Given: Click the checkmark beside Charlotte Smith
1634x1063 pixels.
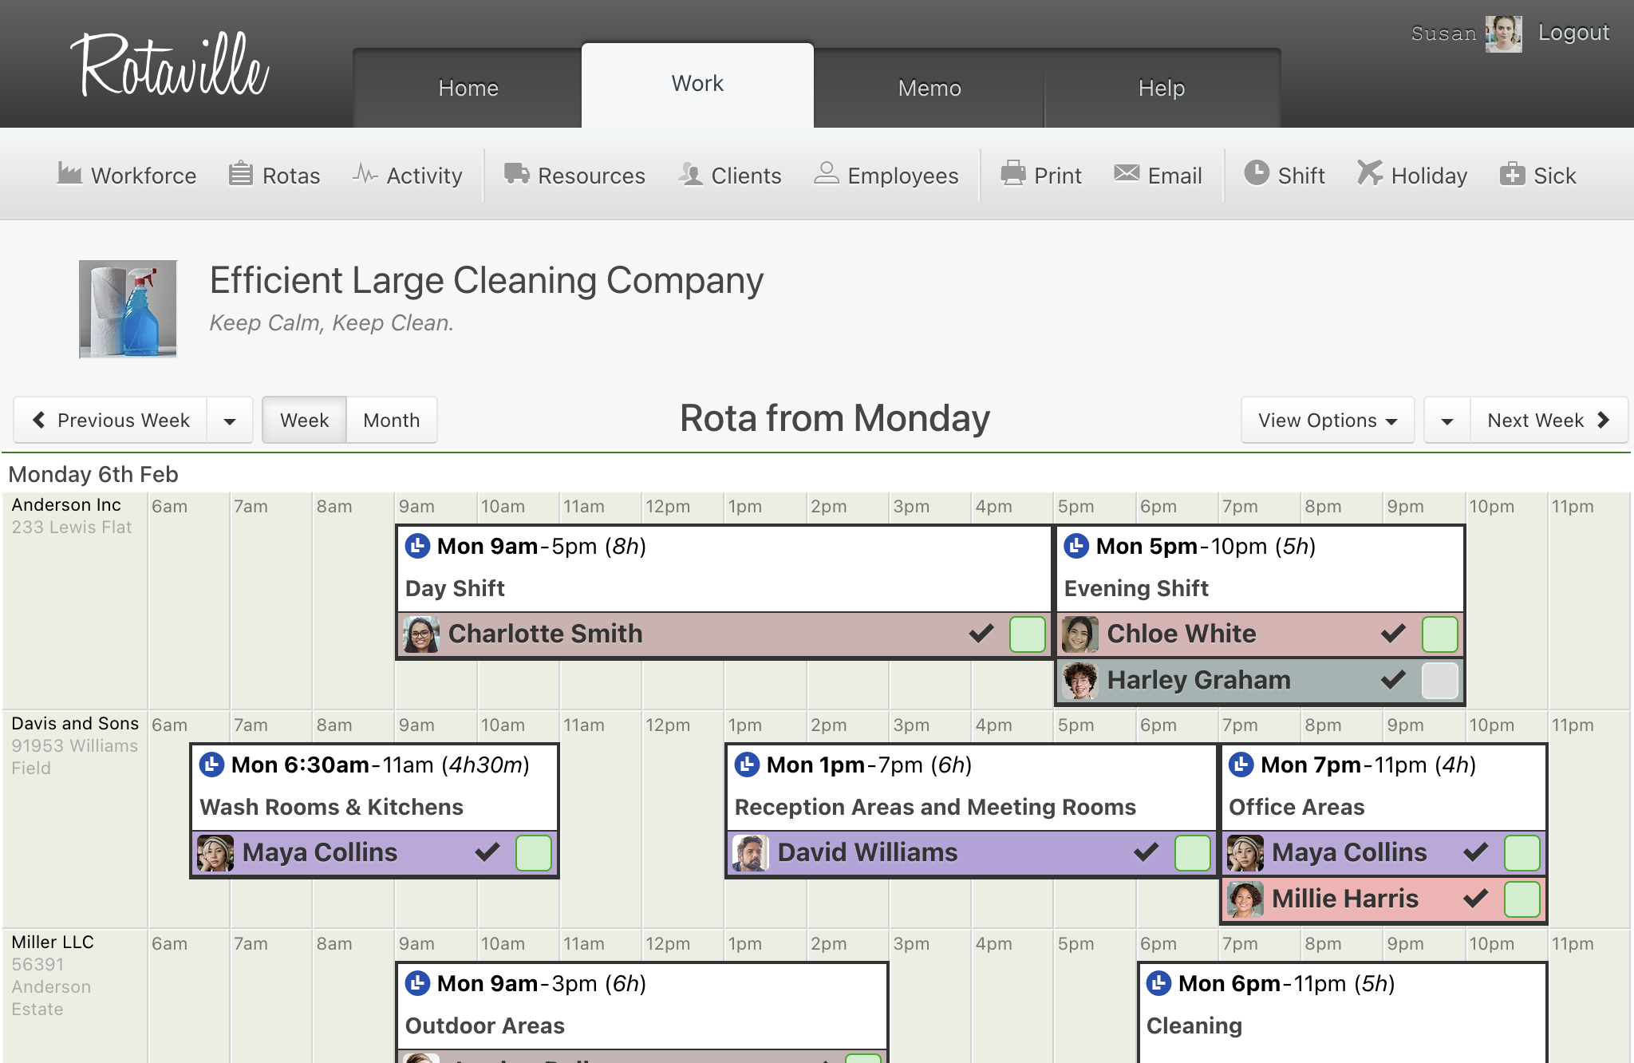Looking at the screenshot, I should click(x=981, y=634).
